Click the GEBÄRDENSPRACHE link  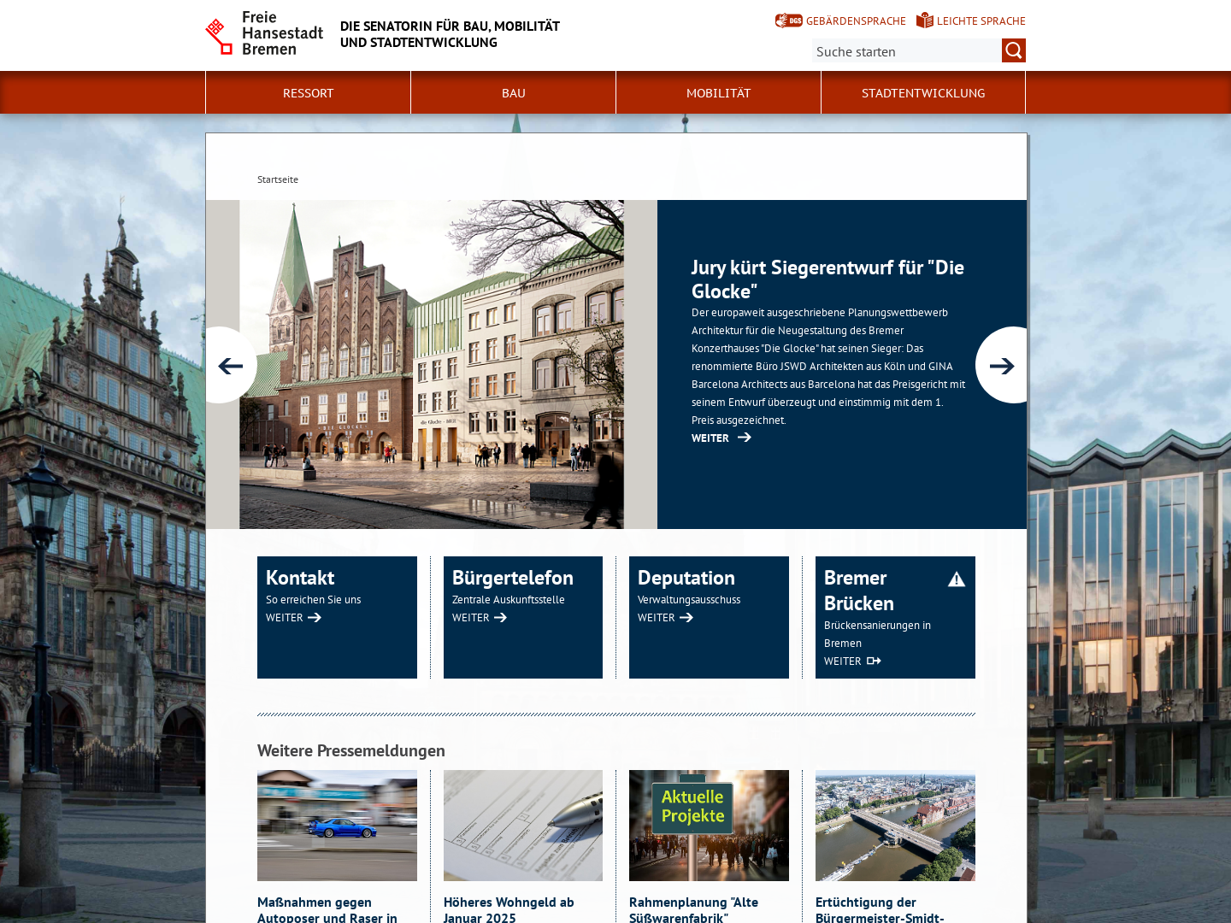point(856,21)
